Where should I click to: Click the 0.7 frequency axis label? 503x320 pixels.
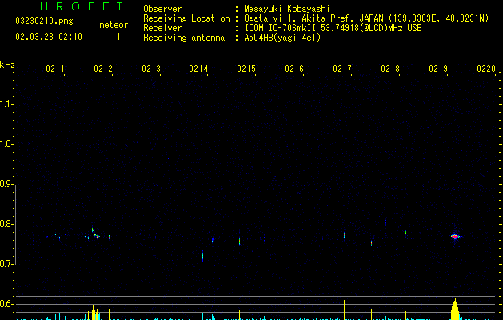[x=6, y=264]
